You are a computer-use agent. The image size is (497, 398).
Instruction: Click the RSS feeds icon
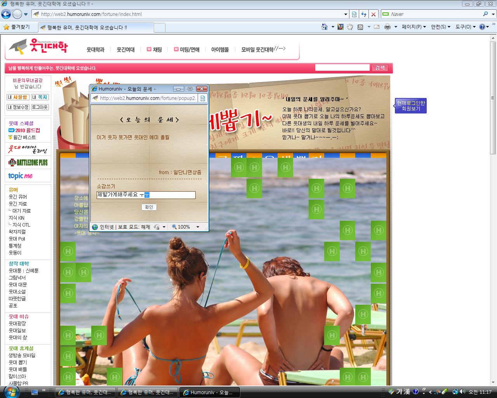360,27
